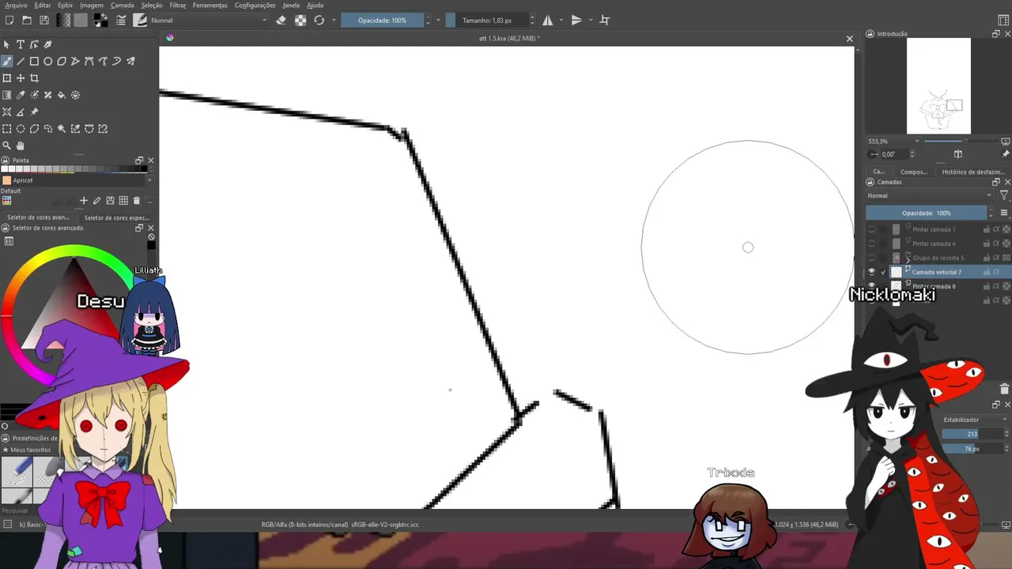Expand dropdown next to horizontal mirror

coord(561,21)
